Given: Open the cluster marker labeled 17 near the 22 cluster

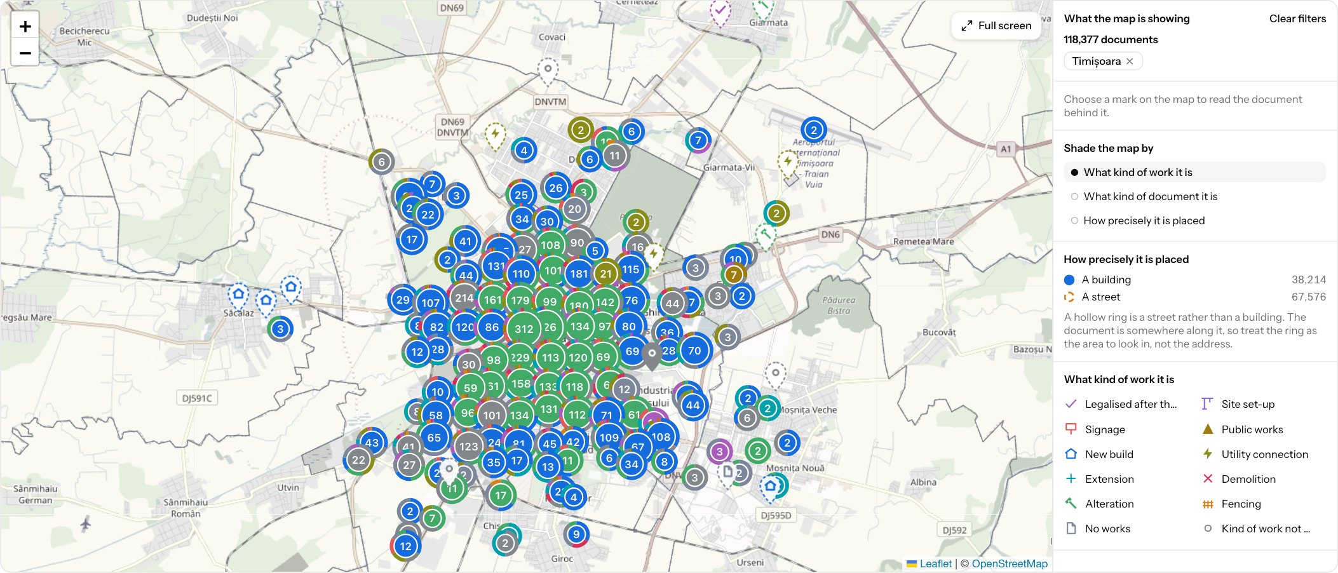Looking at the screenshot, I should [x=412, y=239].
